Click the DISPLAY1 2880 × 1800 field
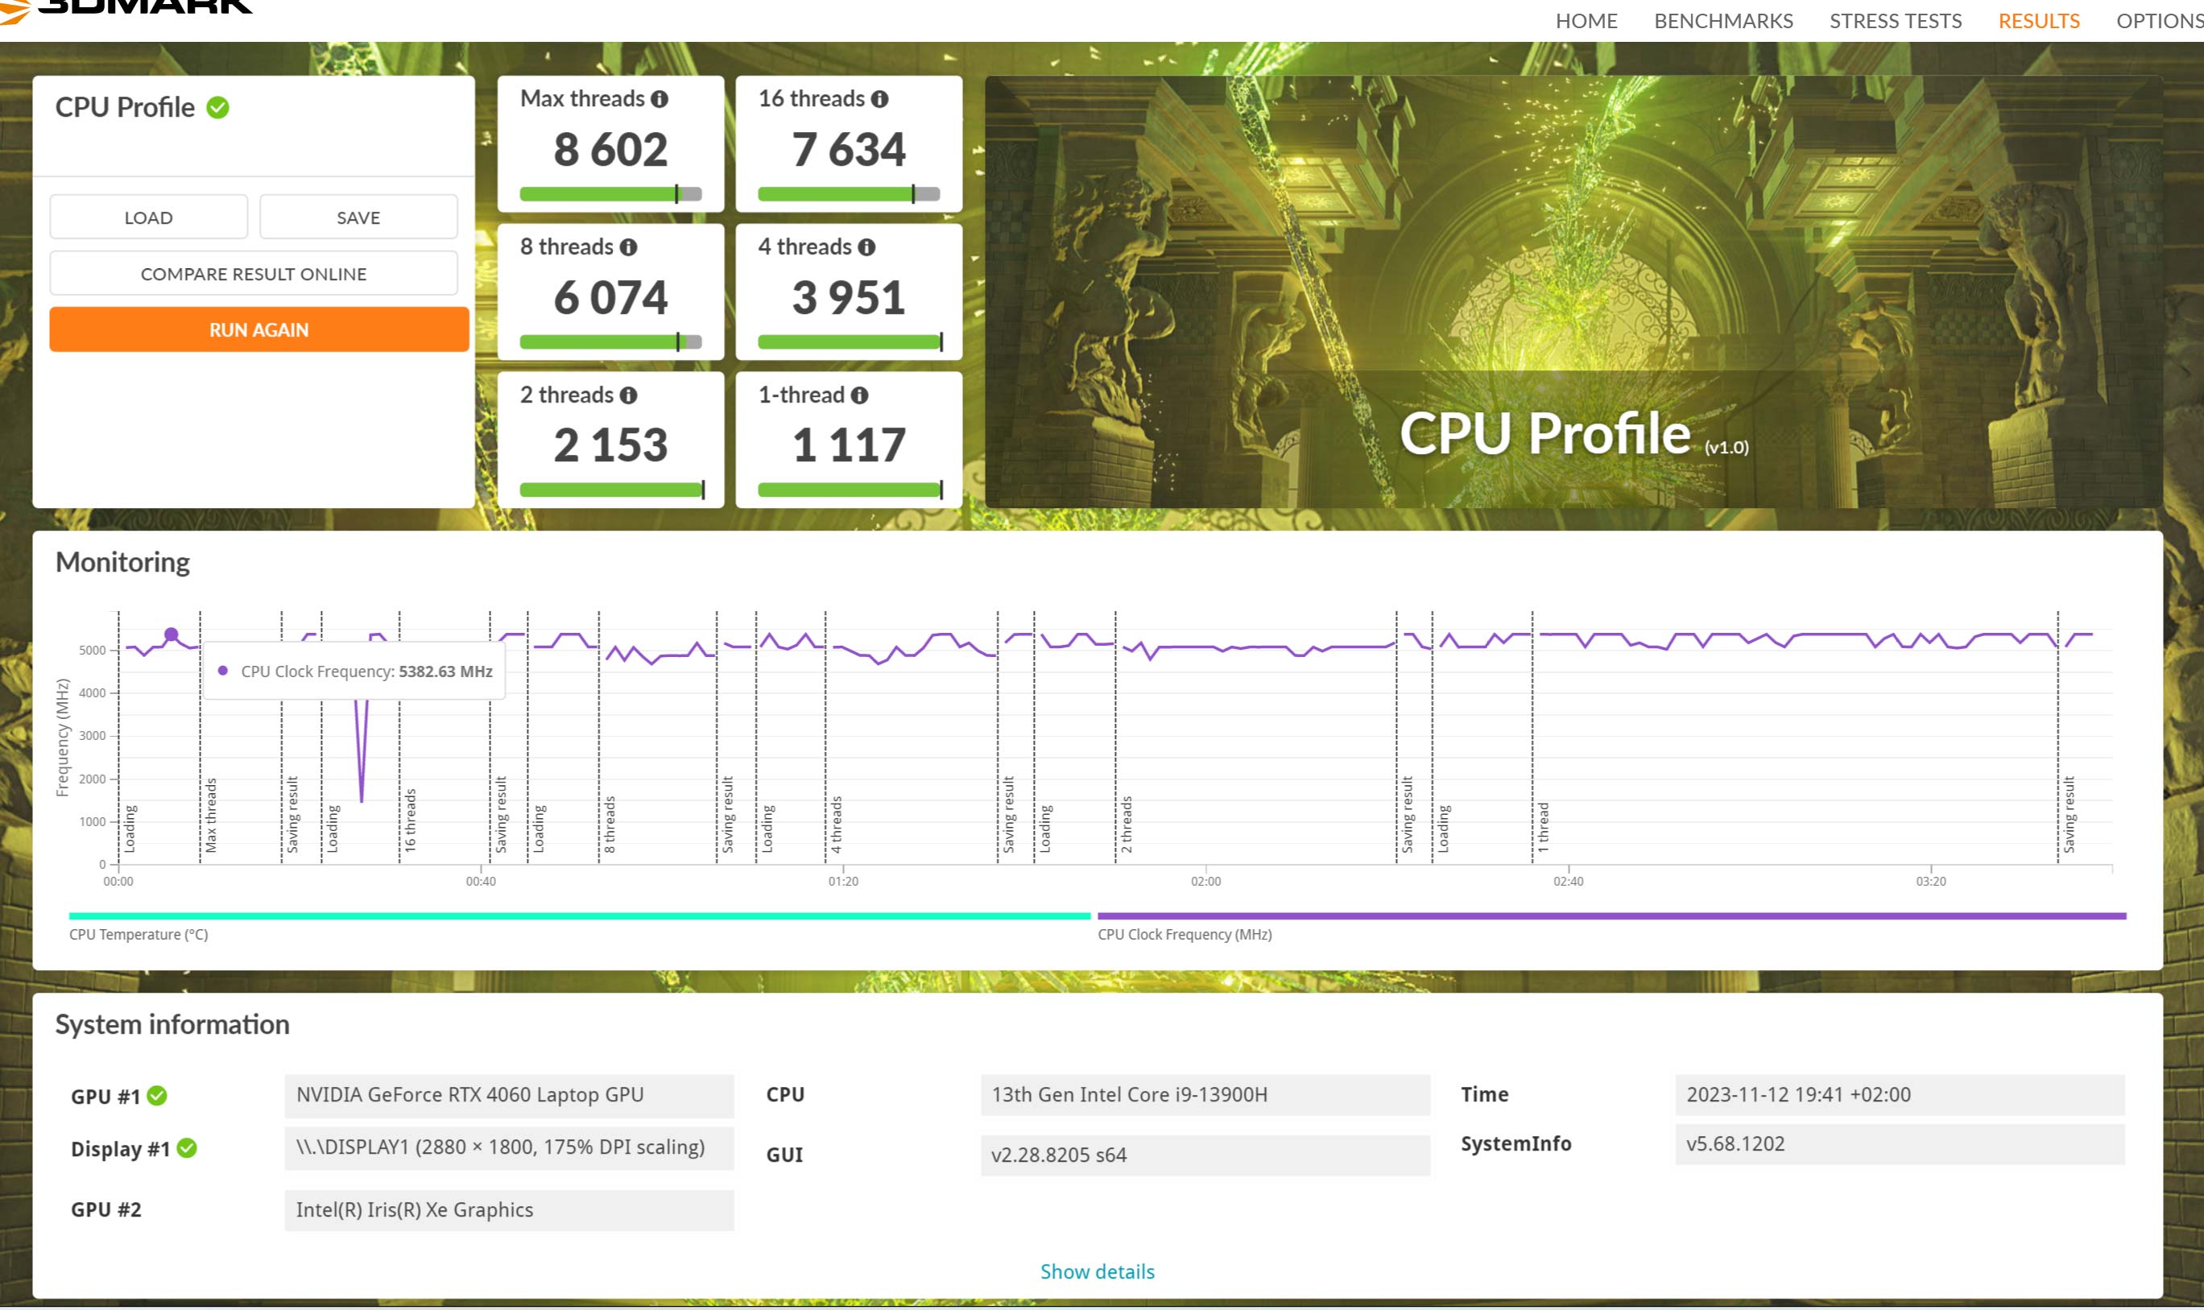 point(508,1147)
